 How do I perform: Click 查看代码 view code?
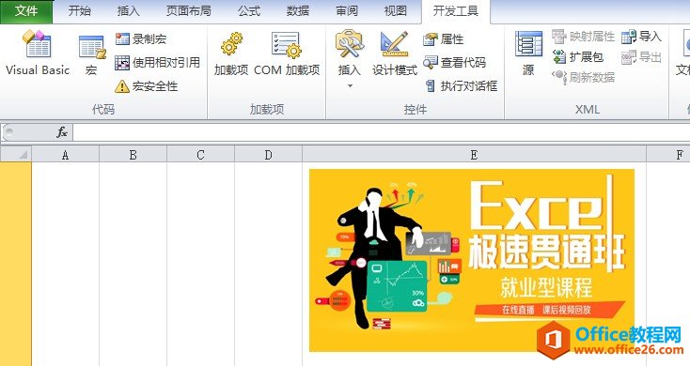455,63
